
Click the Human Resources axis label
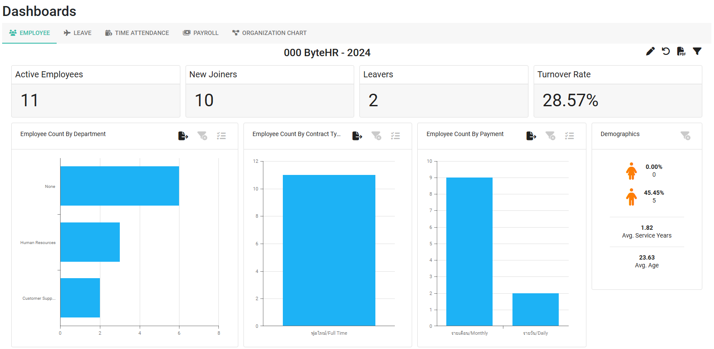38,242
